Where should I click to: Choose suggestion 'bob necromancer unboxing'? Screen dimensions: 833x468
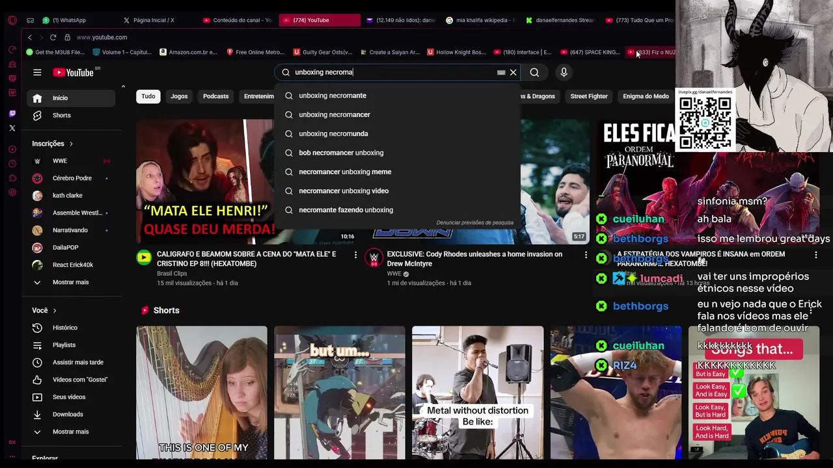(x=398, y=153)
